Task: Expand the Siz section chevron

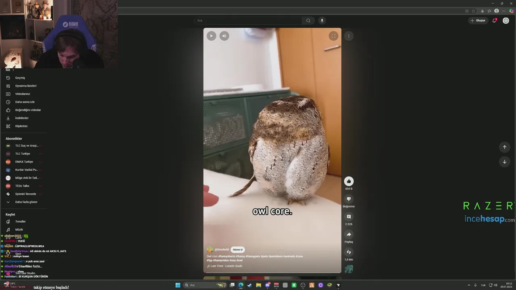Action: click(x=13, y=70)
